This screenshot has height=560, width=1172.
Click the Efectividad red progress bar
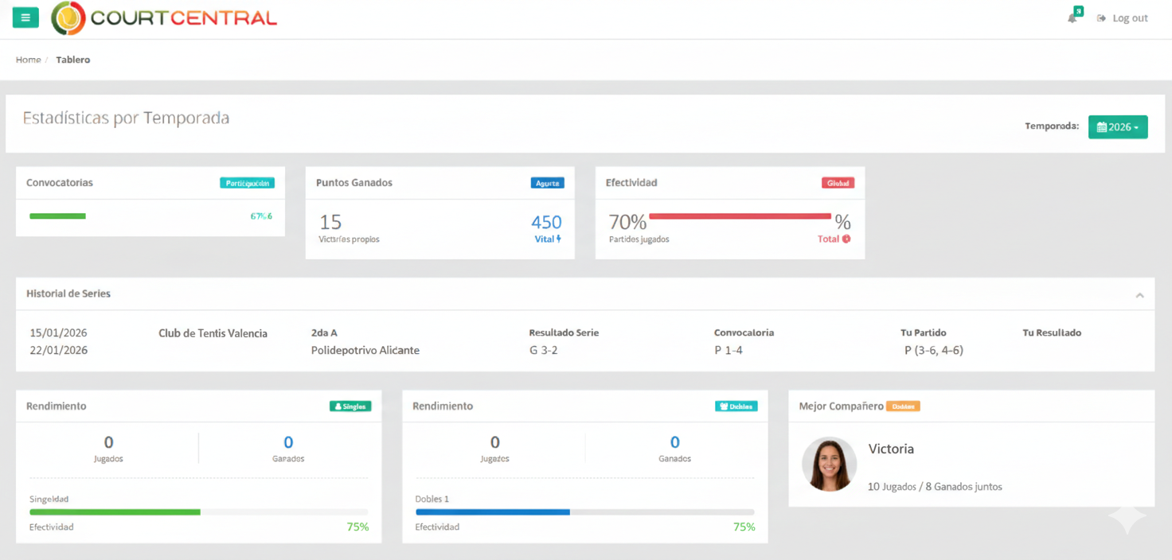[x=739, y=216]
